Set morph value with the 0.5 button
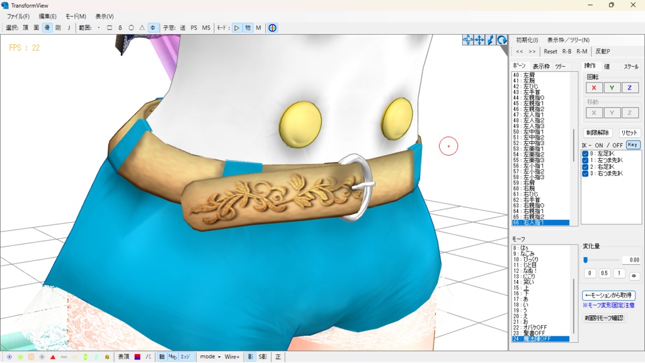The width and height of the screenshot is (645, 363). pyautogui.click(x=604, y=274)
